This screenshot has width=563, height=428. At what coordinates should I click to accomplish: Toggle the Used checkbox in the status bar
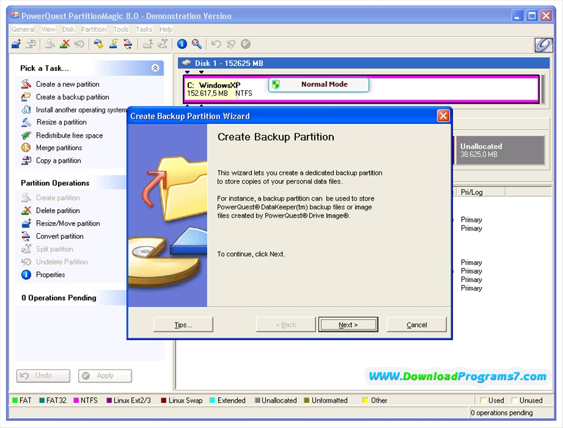click(484, 400)
